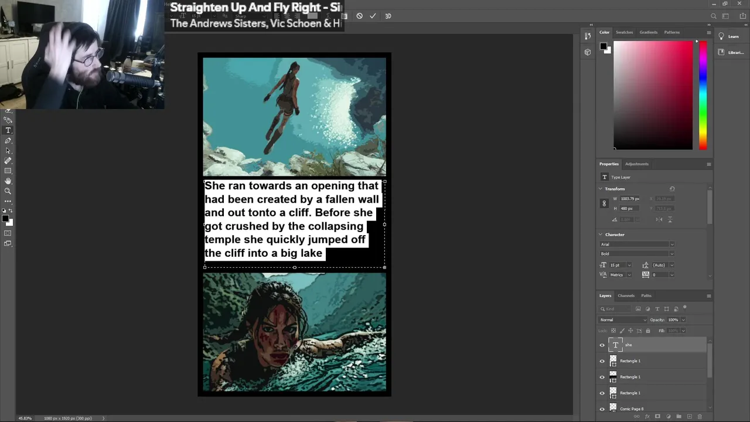Screen dimensions: 750x422
Task: Link layers icon at Layers bottom
Action: coord(636,416)
